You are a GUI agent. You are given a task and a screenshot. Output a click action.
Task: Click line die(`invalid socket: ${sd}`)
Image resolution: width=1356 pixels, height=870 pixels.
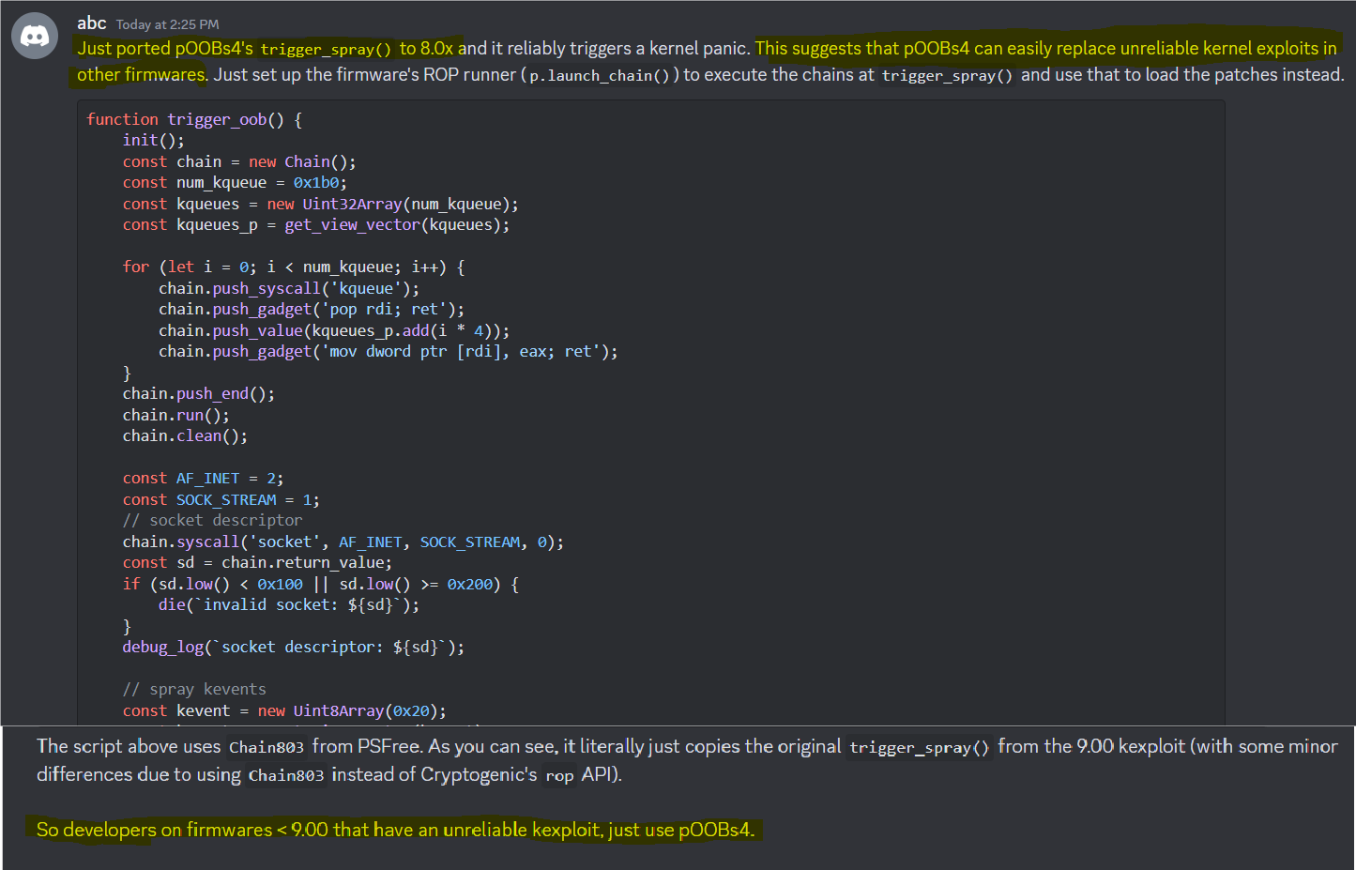click(289, 604)
